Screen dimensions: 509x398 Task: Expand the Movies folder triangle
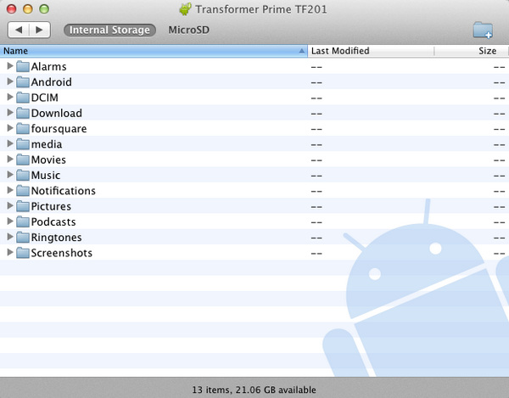click(10, 160)
